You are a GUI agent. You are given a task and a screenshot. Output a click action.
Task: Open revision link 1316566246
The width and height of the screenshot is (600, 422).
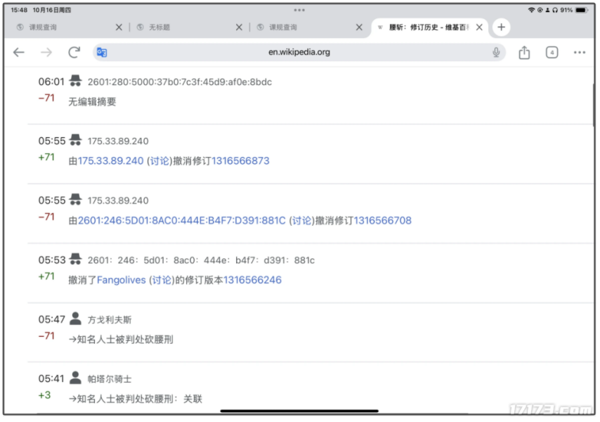pyautogui.click(x=252, y=280)
